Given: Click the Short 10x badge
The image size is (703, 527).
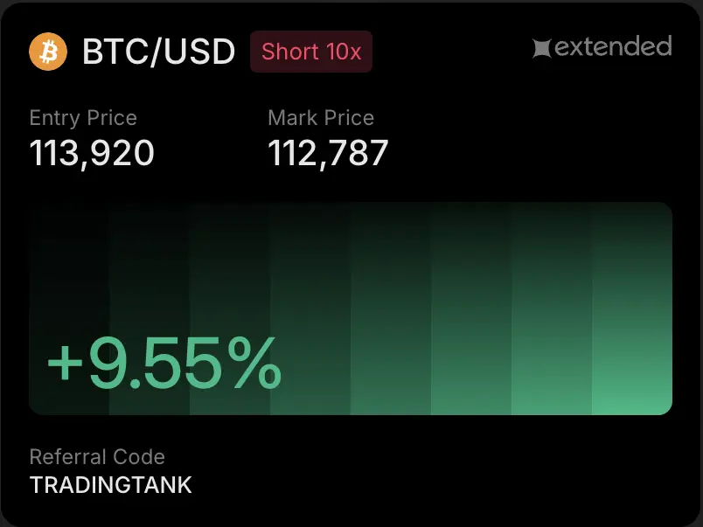Looking at the screenshot, I should click(x=311, y=52).
